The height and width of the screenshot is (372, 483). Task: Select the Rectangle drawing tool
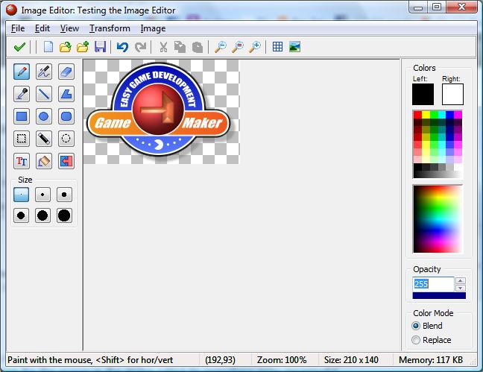[x=22, y=116]
